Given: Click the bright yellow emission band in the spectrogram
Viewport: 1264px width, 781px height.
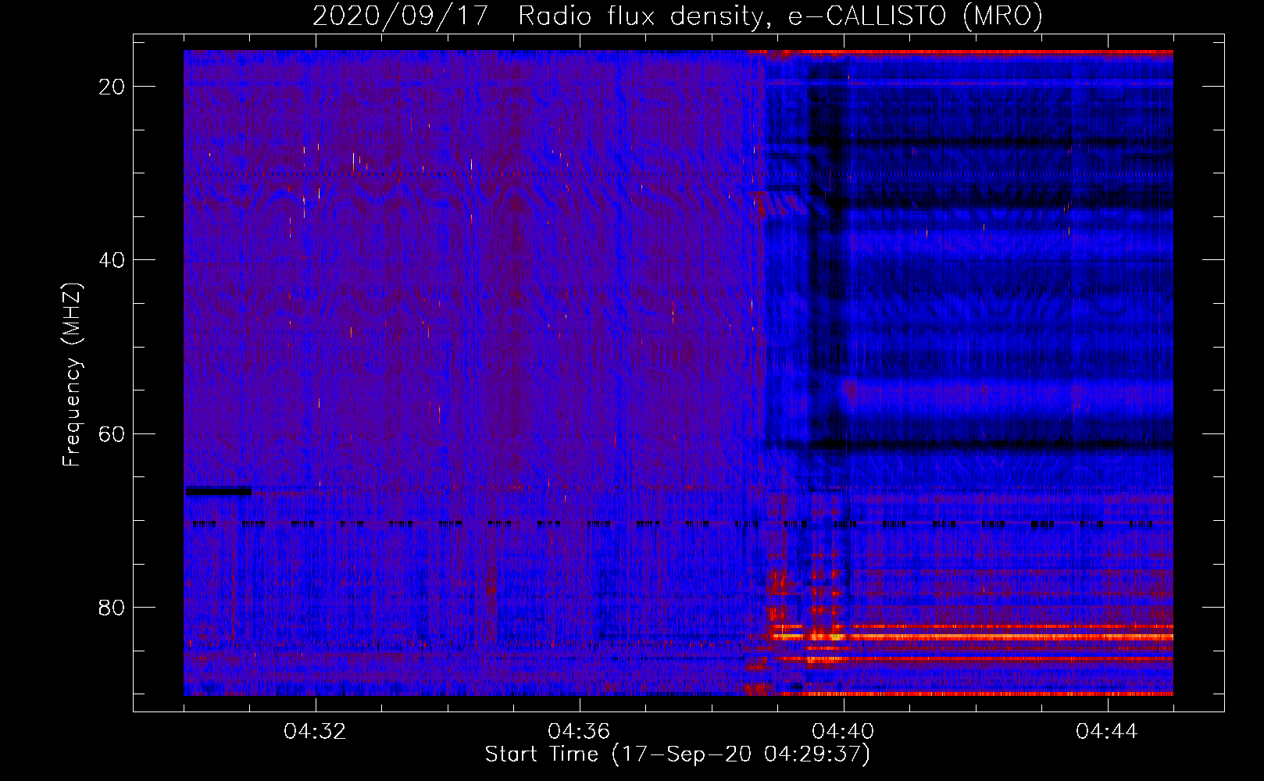Looking at the screenshot, I should (973, 637).
